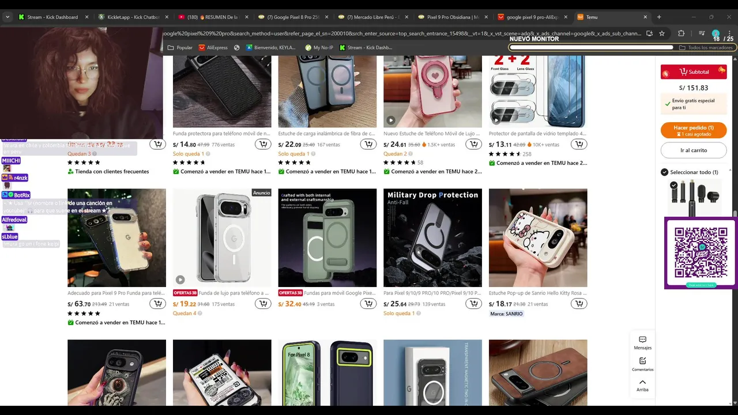The height and width of the screenshot is (415, 738).
Task: Add the S/ 32.40 green case to cart
Action: [368, 304]
